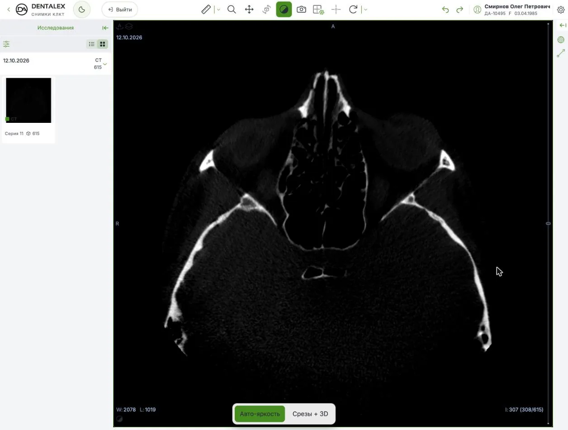Image resolution: width=568 pixels, height=430 pixels.
Task: Toggle dark mode with the moon button
Action: coord(82,9)
